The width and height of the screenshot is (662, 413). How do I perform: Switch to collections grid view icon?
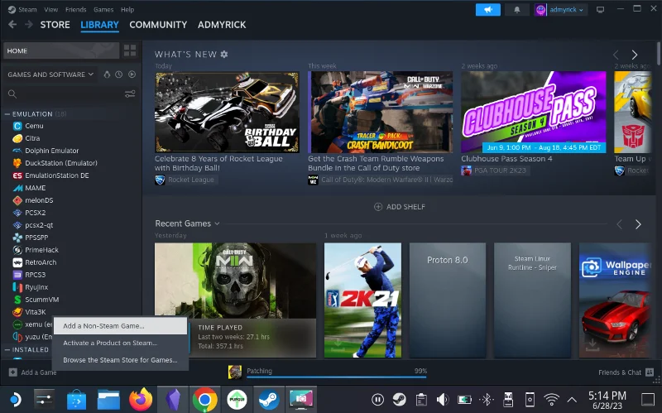pos(130,50)
